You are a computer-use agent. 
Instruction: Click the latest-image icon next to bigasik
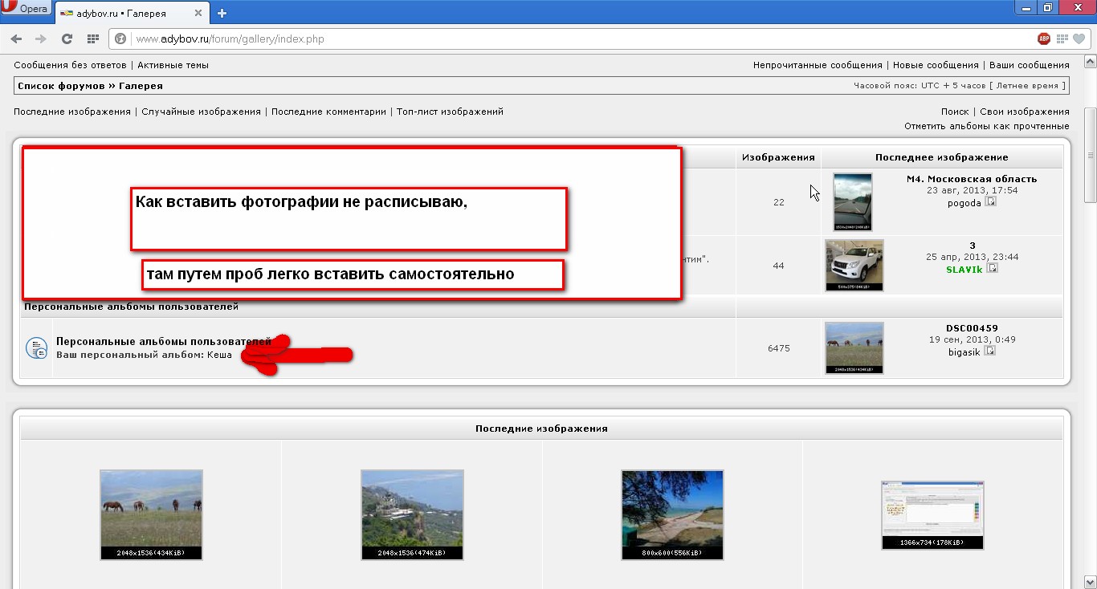click(989, 351)
